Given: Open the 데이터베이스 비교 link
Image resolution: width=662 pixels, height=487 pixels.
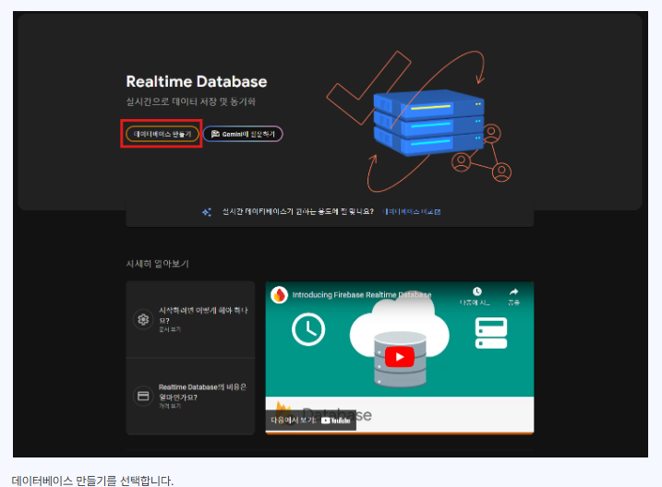Looking at the screenshot, I should click(x=411, y=211).
